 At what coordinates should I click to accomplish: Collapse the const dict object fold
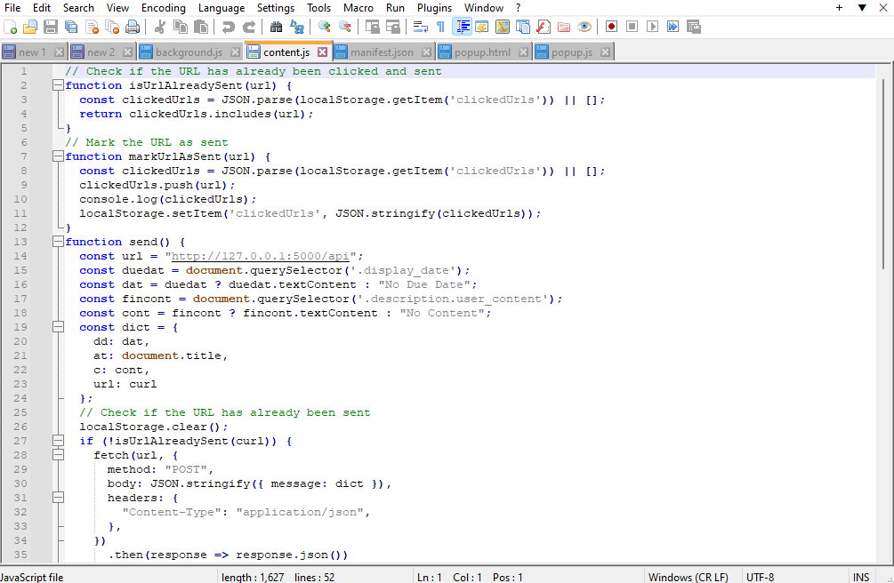coord(58,327)
